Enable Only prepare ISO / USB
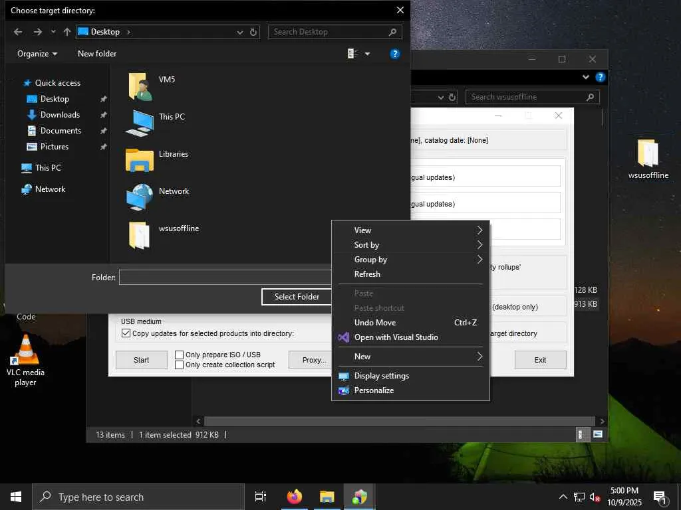Viewport: 681px width, 510px height. coord(179,355)
